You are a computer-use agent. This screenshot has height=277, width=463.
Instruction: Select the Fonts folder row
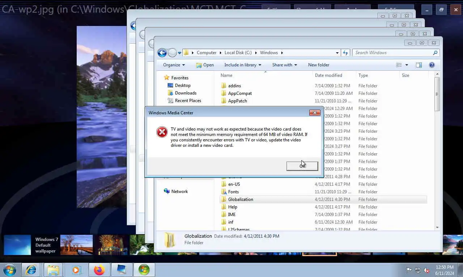pos(323,192)
